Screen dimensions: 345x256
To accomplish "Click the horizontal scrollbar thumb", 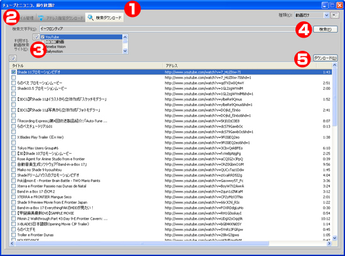I will point(142,243).
